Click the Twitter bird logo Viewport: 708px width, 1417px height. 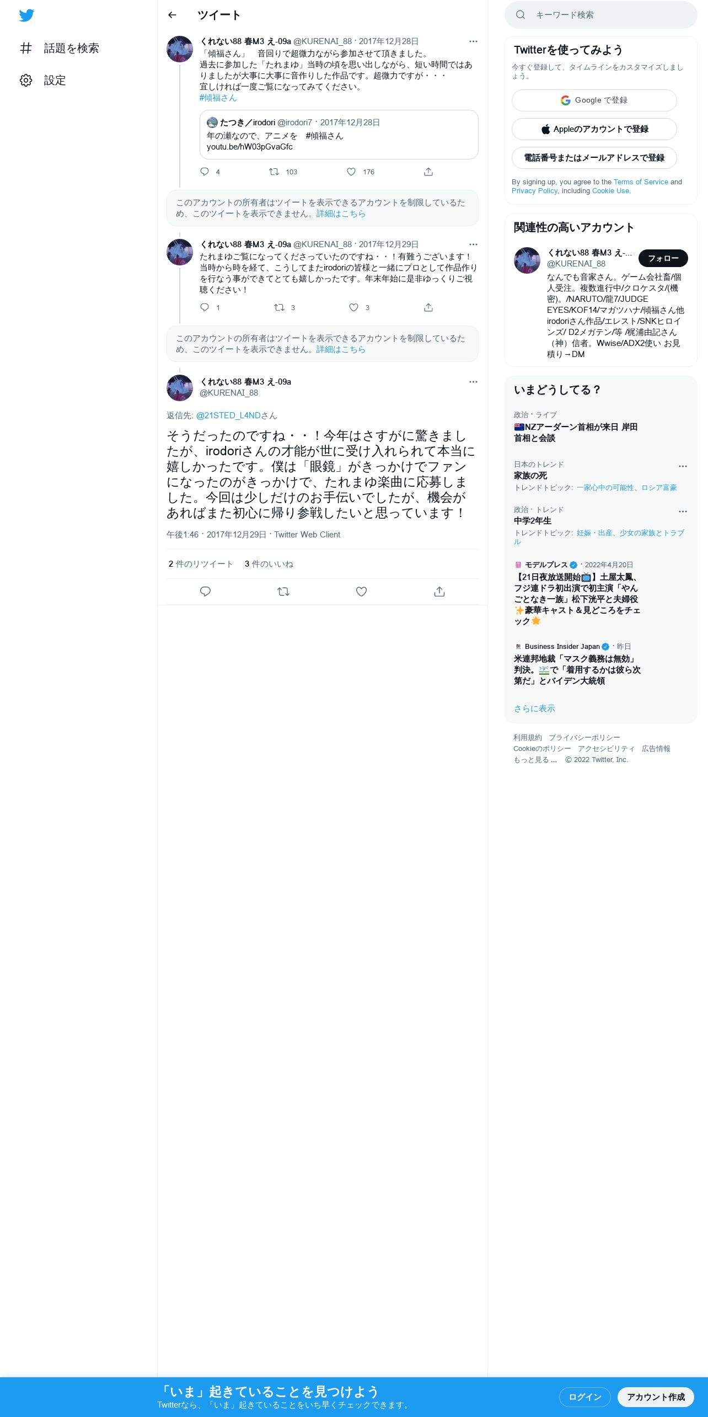pyautogui.click(x=26, y=15)
